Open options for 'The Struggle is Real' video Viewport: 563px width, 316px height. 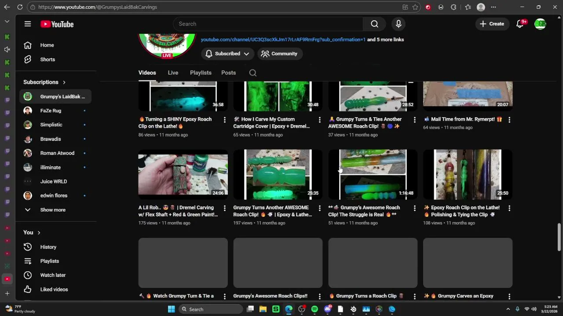click(414, 208)
